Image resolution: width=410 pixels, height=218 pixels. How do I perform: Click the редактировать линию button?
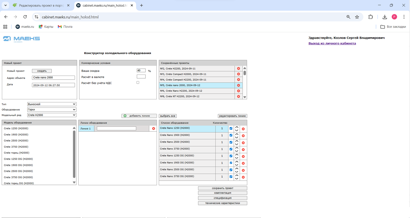pyautogui.click(x=232, y=116)
